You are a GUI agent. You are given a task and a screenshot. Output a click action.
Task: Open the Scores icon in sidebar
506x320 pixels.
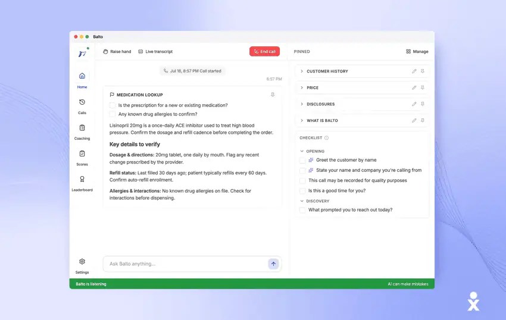[82, 153]
